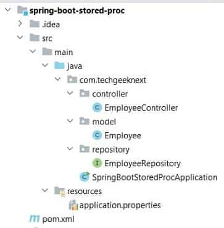This screenshot has height=228, width=224.
Task: Click the EmployeeRepository interface icon
Action: (97, 163)
